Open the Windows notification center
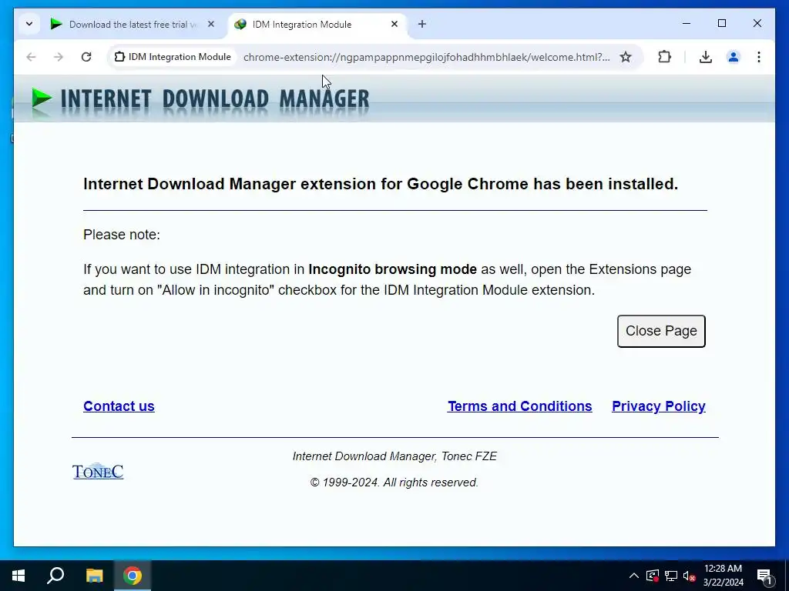This screenshot has width=789, height=591. click(x=764, y=576)
